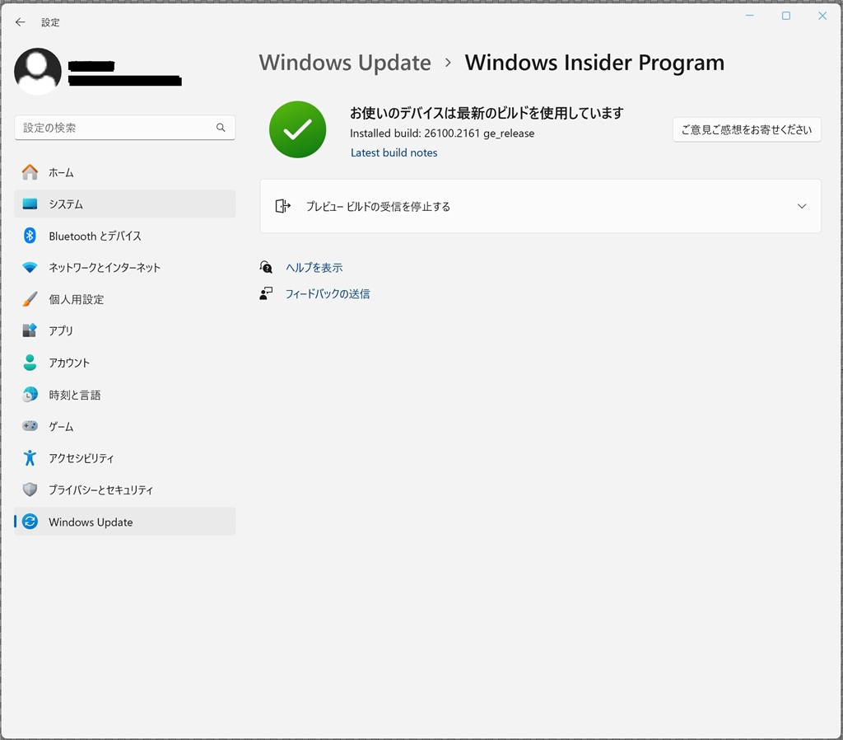Viewport: 843px width, 740px height.
Task: Open アカウント settings
Action: click(125, 363)
